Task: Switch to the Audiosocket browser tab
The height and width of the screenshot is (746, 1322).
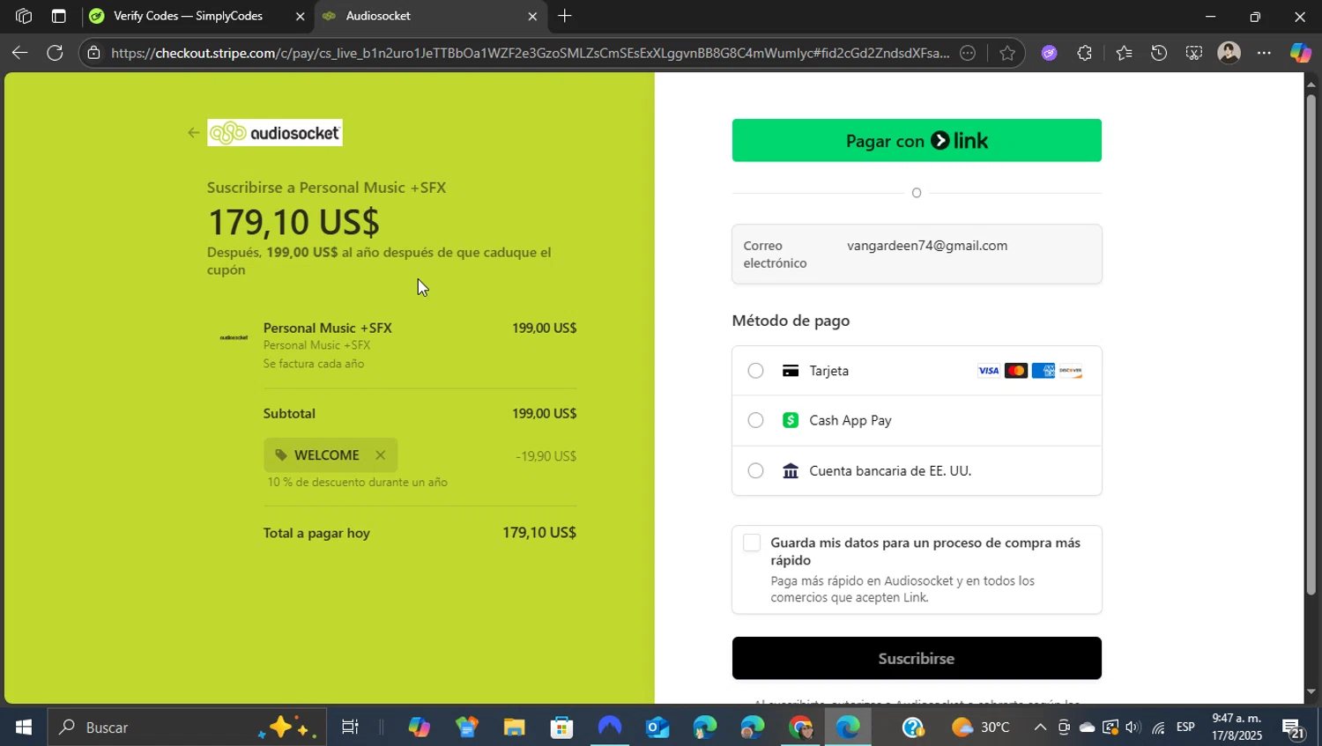Action: 430,16
